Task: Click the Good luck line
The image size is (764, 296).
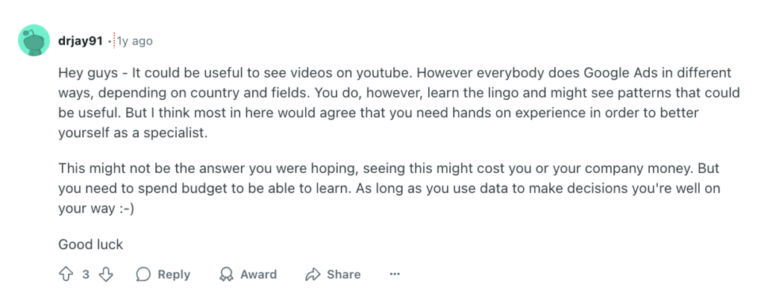Action: 90,245
